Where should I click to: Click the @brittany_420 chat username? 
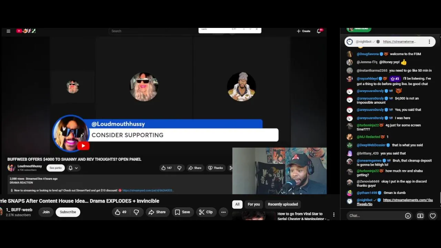coord(368,154)
